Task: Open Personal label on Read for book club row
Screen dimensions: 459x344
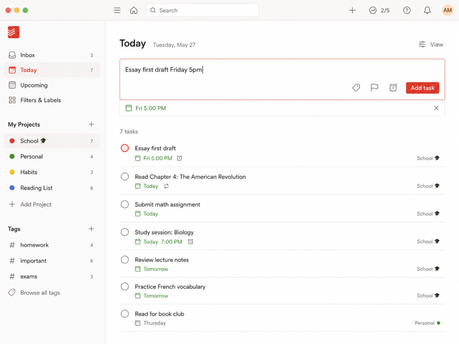Action: [428, 323]
